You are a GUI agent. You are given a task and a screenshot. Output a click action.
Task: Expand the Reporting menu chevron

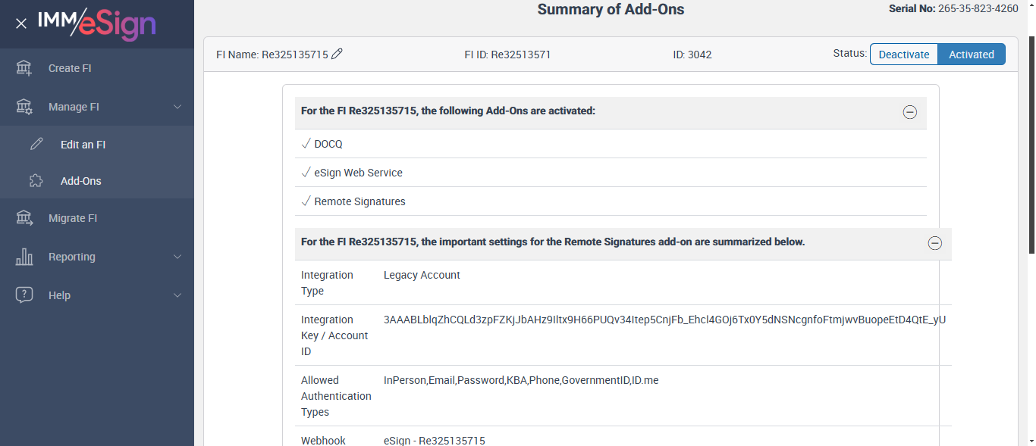(x=177, y=257)
